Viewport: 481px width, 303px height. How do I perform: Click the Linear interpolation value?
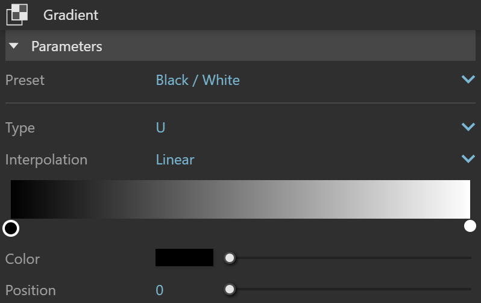point(175,160)
